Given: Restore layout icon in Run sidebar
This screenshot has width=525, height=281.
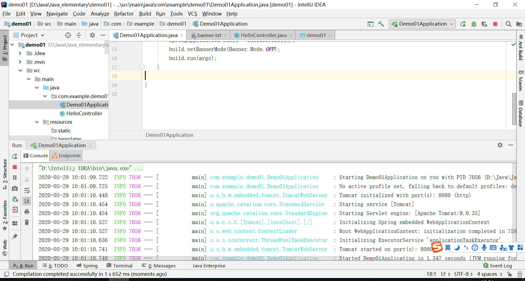Looking at the screenshot, I should (15, 223).
